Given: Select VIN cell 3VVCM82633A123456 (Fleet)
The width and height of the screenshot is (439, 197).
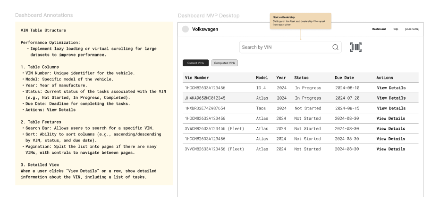Looking at the screenshot, I should point(214,149).
